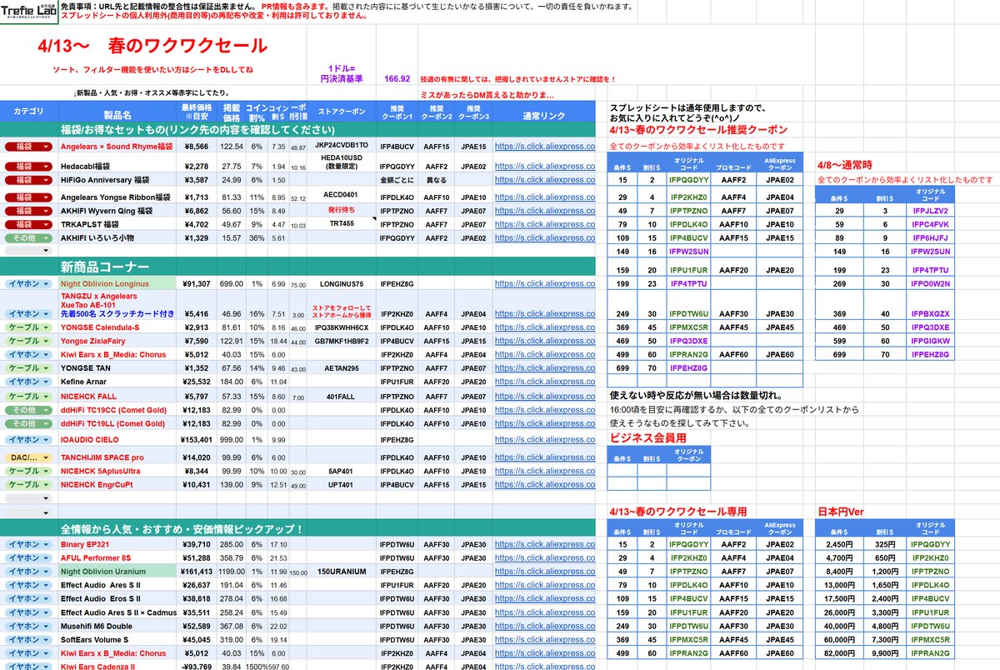1000x670 pixels.
Task: Open category dropdown for Hedacabl福袋 row
Action: click(x=28, y=167)
